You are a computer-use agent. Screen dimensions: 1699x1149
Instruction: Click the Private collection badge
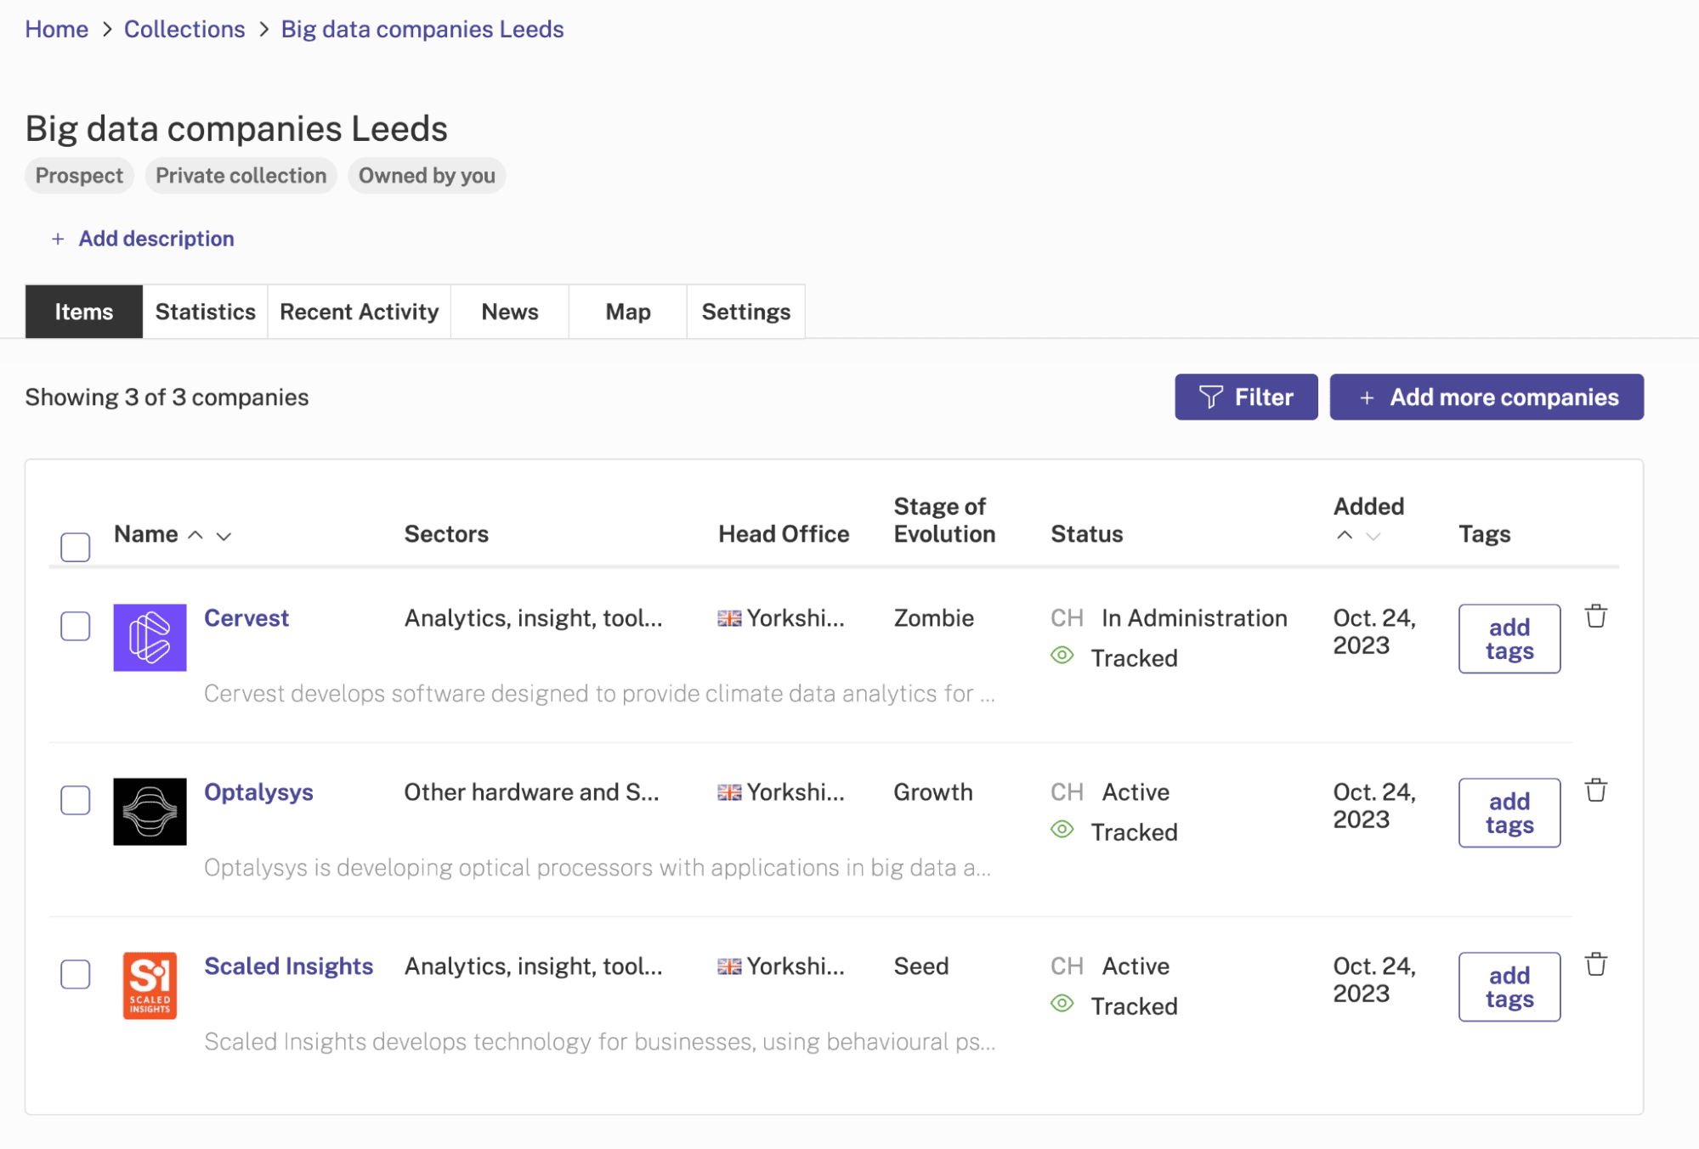241,176
